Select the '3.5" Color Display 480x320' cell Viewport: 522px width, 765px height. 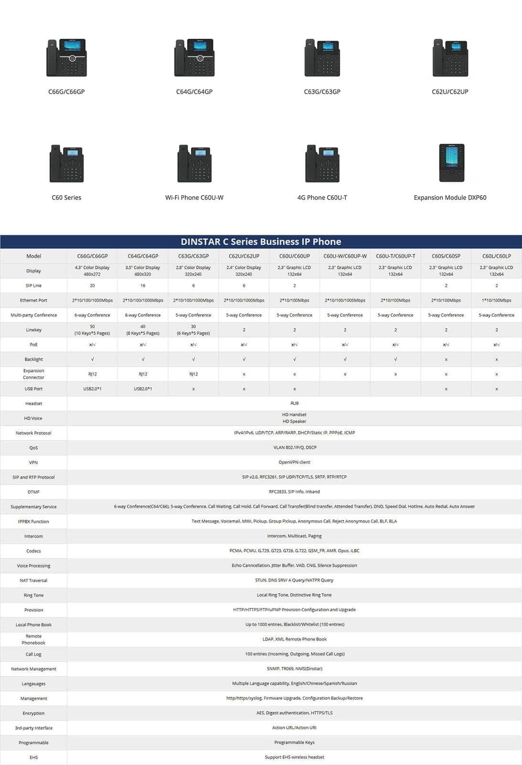pos(143,271)
